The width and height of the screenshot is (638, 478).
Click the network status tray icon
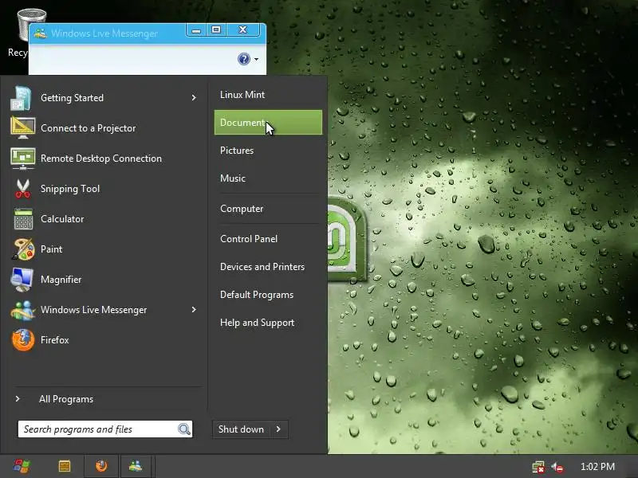tap(538, 467)
